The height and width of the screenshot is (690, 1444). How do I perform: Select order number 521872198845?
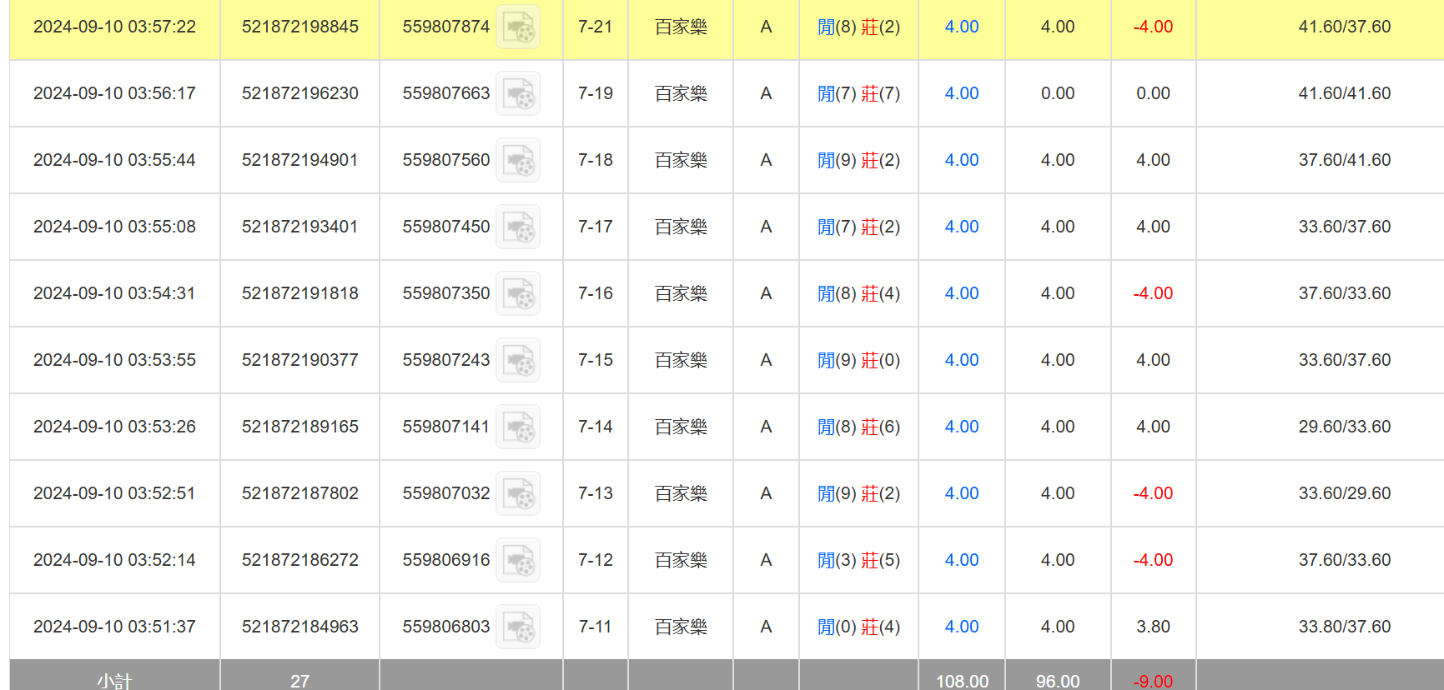click(299, 27)
